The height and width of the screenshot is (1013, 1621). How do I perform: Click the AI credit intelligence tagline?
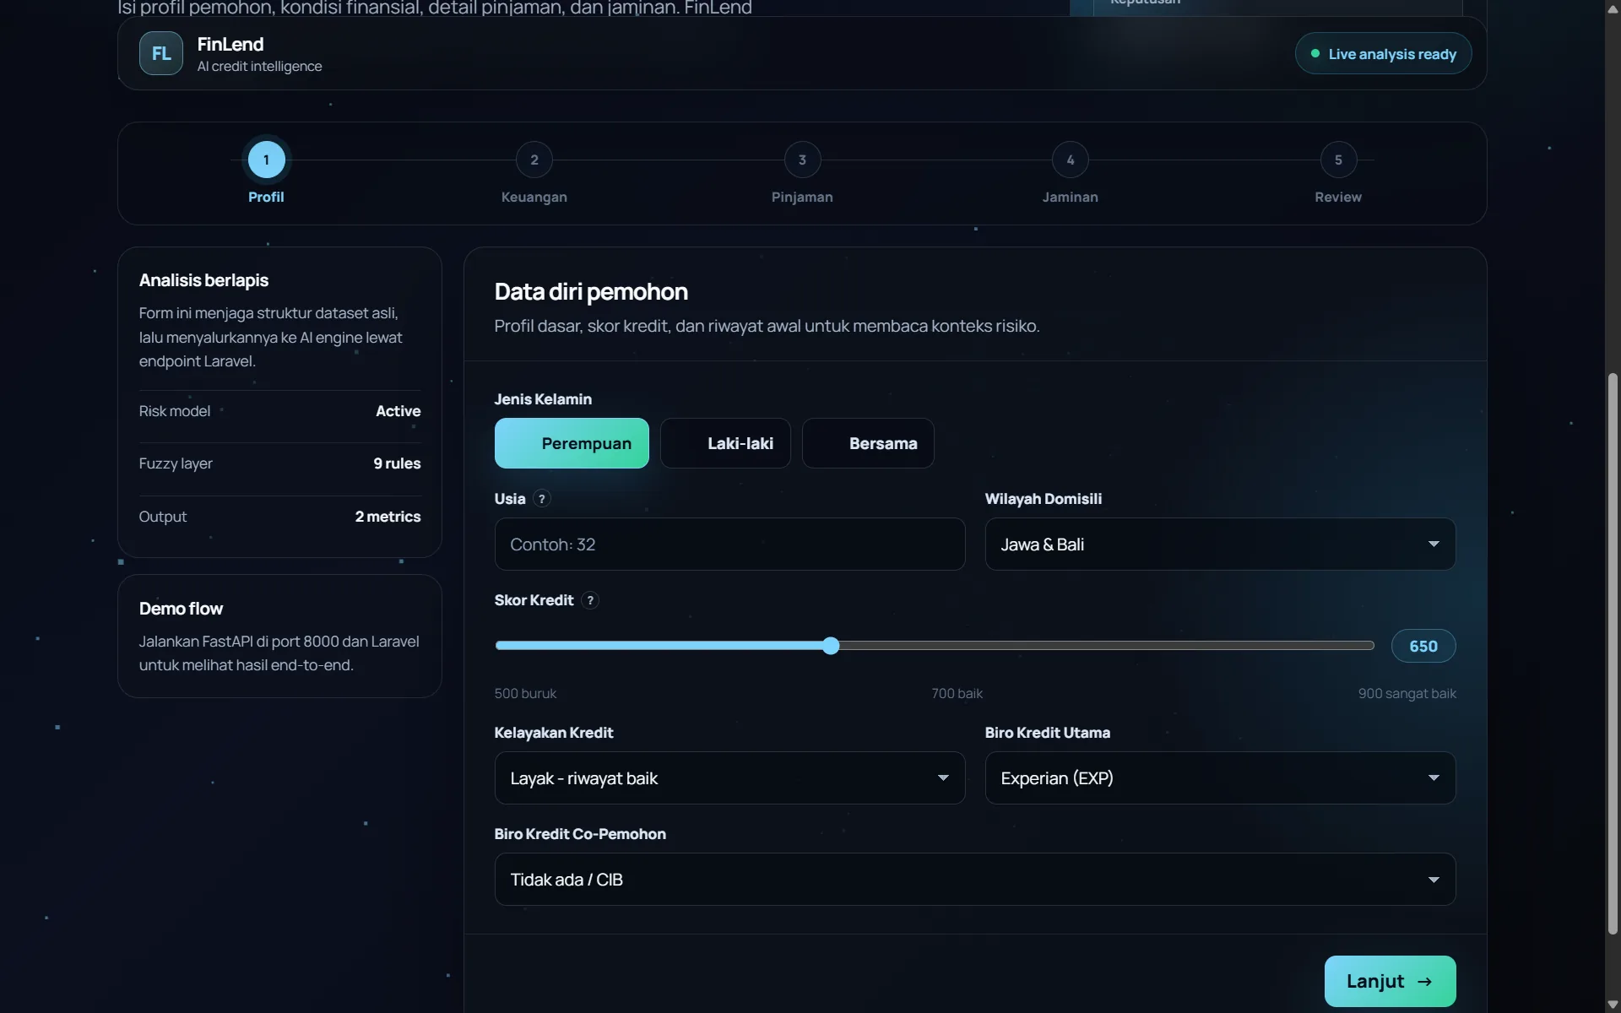(x=259, y=66)
